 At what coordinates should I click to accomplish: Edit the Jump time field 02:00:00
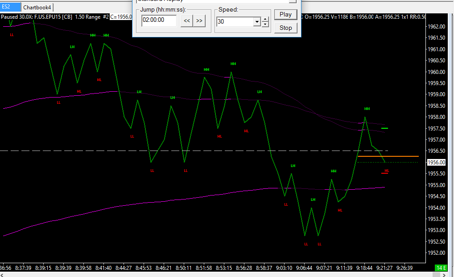[x=159, y=20]
